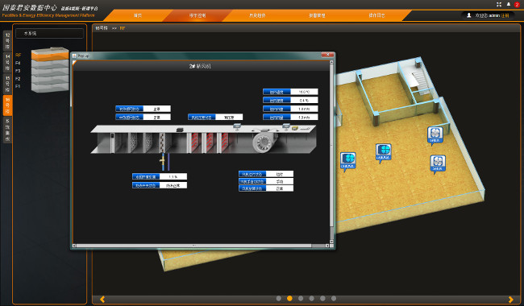Click the fullscreen expand icon in top bar
The width and height of the screenshot is (524, 306).
click(498, 4)
